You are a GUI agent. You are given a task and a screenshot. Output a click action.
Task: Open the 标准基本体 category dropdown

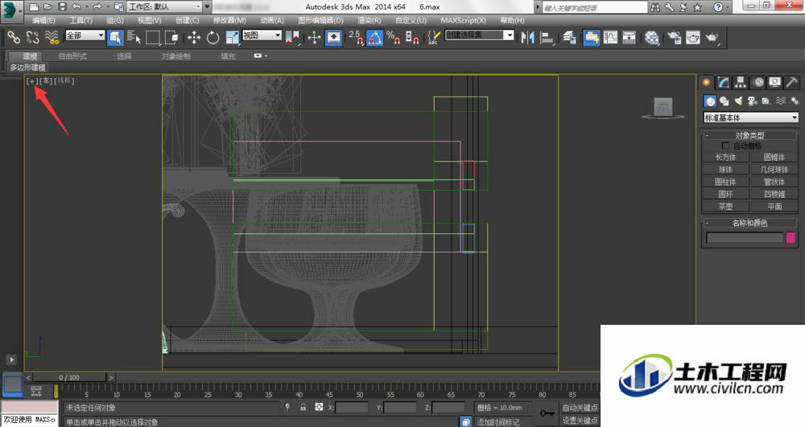[x=750, y=117]
